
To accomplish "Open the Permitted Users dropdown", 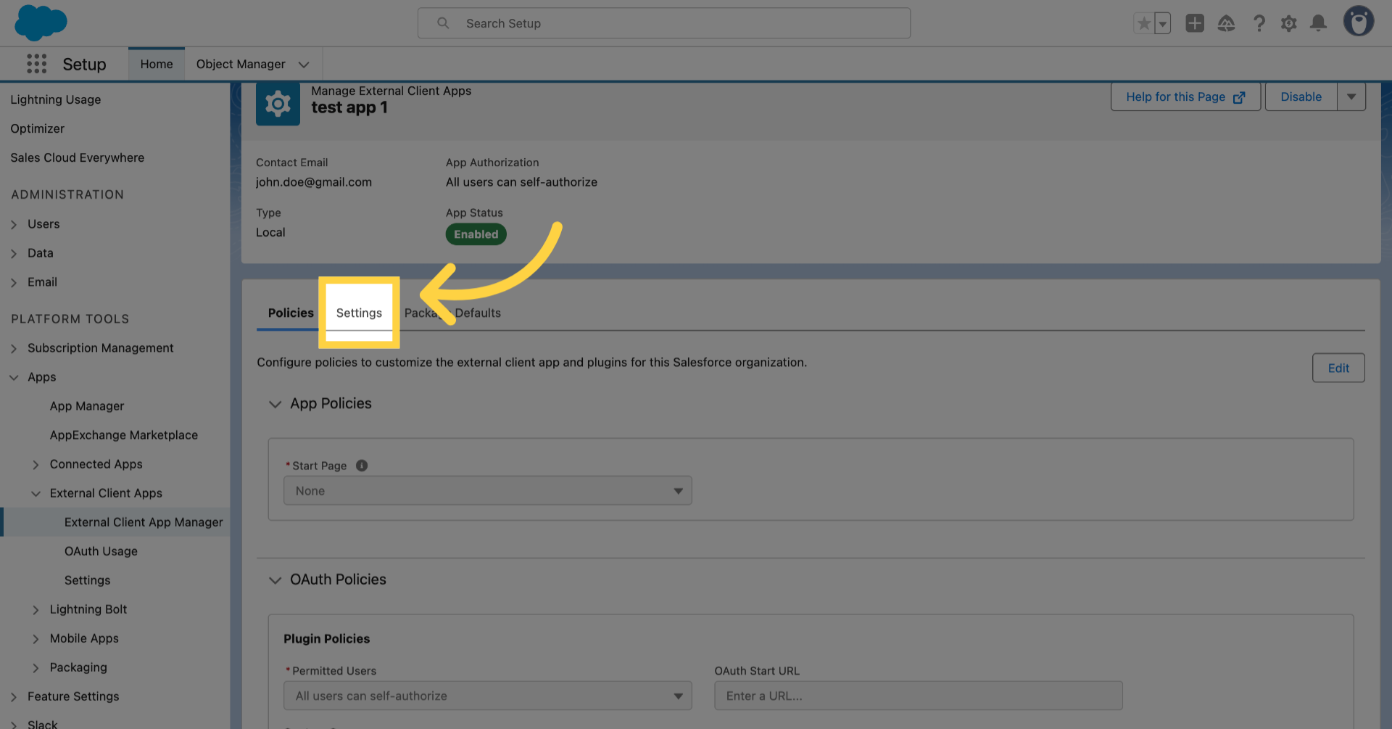I will tap(487, 696).
